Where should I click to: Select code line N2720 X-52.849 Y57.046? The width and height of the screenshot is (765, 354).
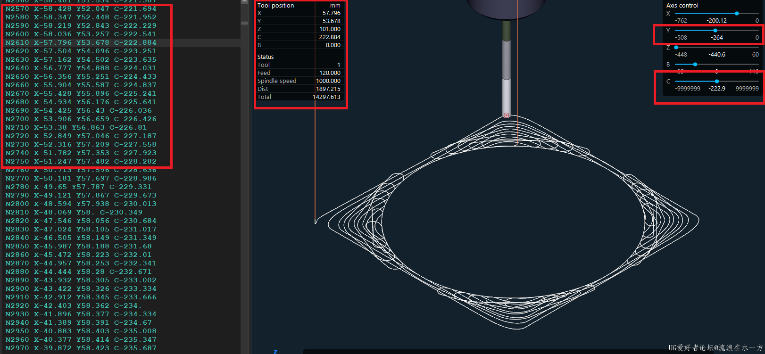coord(81,136)
